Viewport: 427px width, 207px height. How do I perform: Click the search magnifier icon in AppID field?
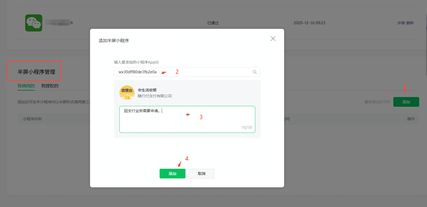[x=255, y=72]
